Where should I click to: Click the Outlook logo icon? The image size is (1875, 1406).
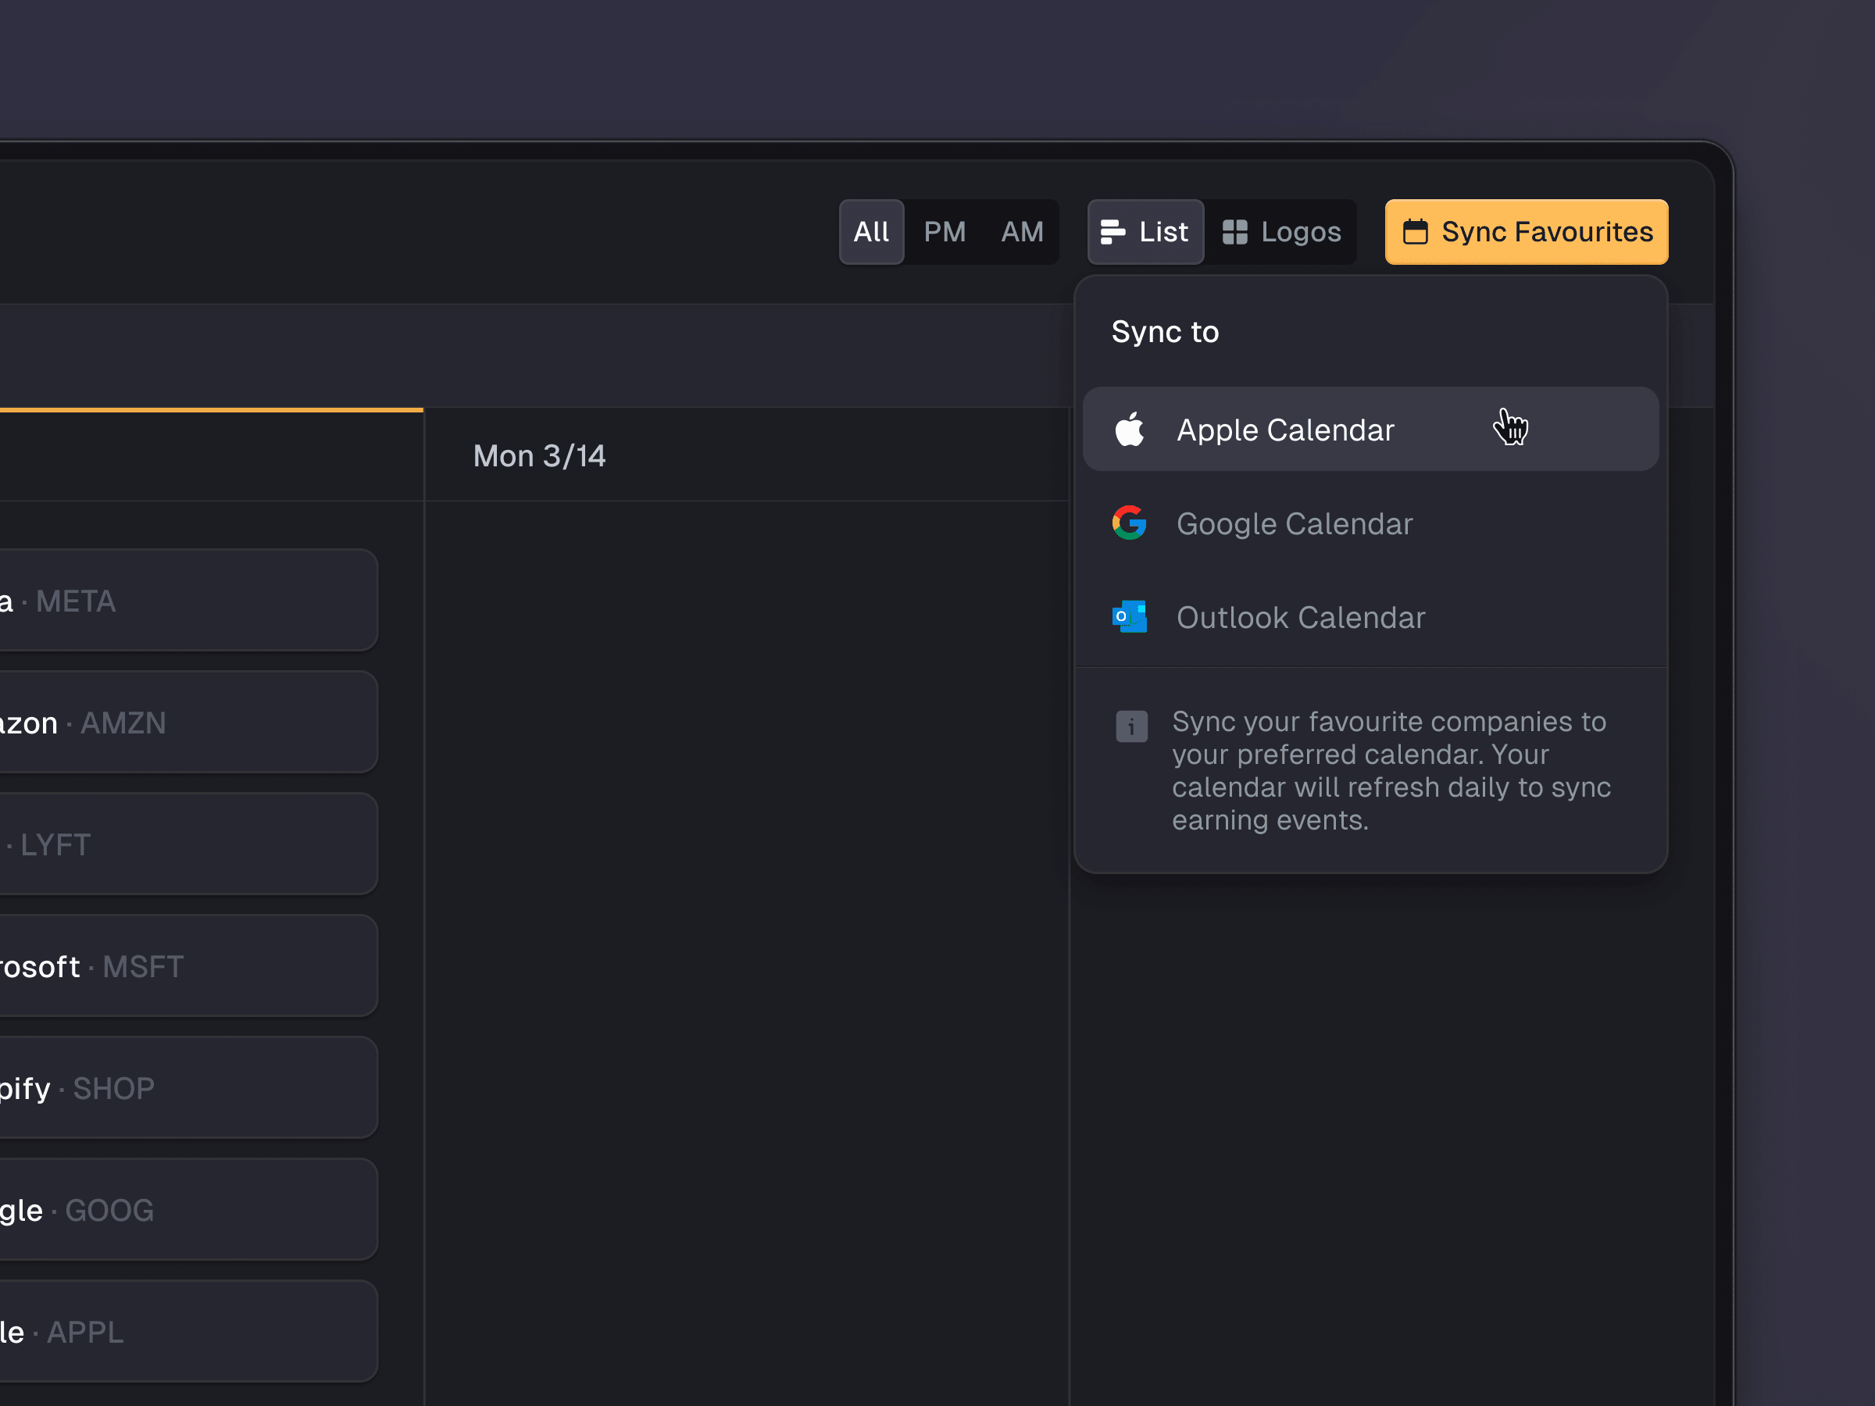[1129, 617]
